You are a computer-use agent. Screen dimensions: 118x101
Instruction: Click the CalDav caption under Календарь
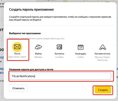pos(81,57)
